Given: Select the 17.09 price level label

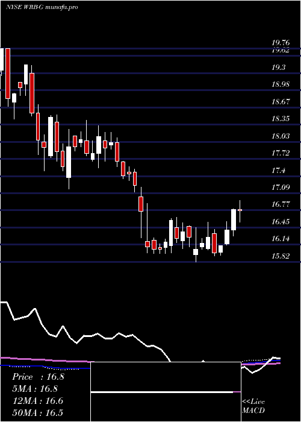Looking at the screenshot, I should 281,187.
